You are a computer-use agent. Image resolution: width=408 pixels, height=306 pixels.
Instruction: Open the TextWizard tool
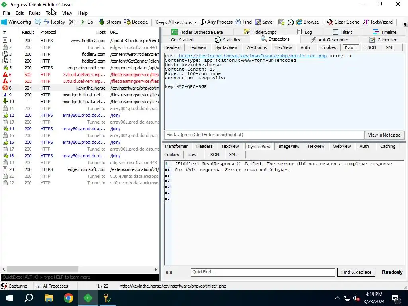378,22
